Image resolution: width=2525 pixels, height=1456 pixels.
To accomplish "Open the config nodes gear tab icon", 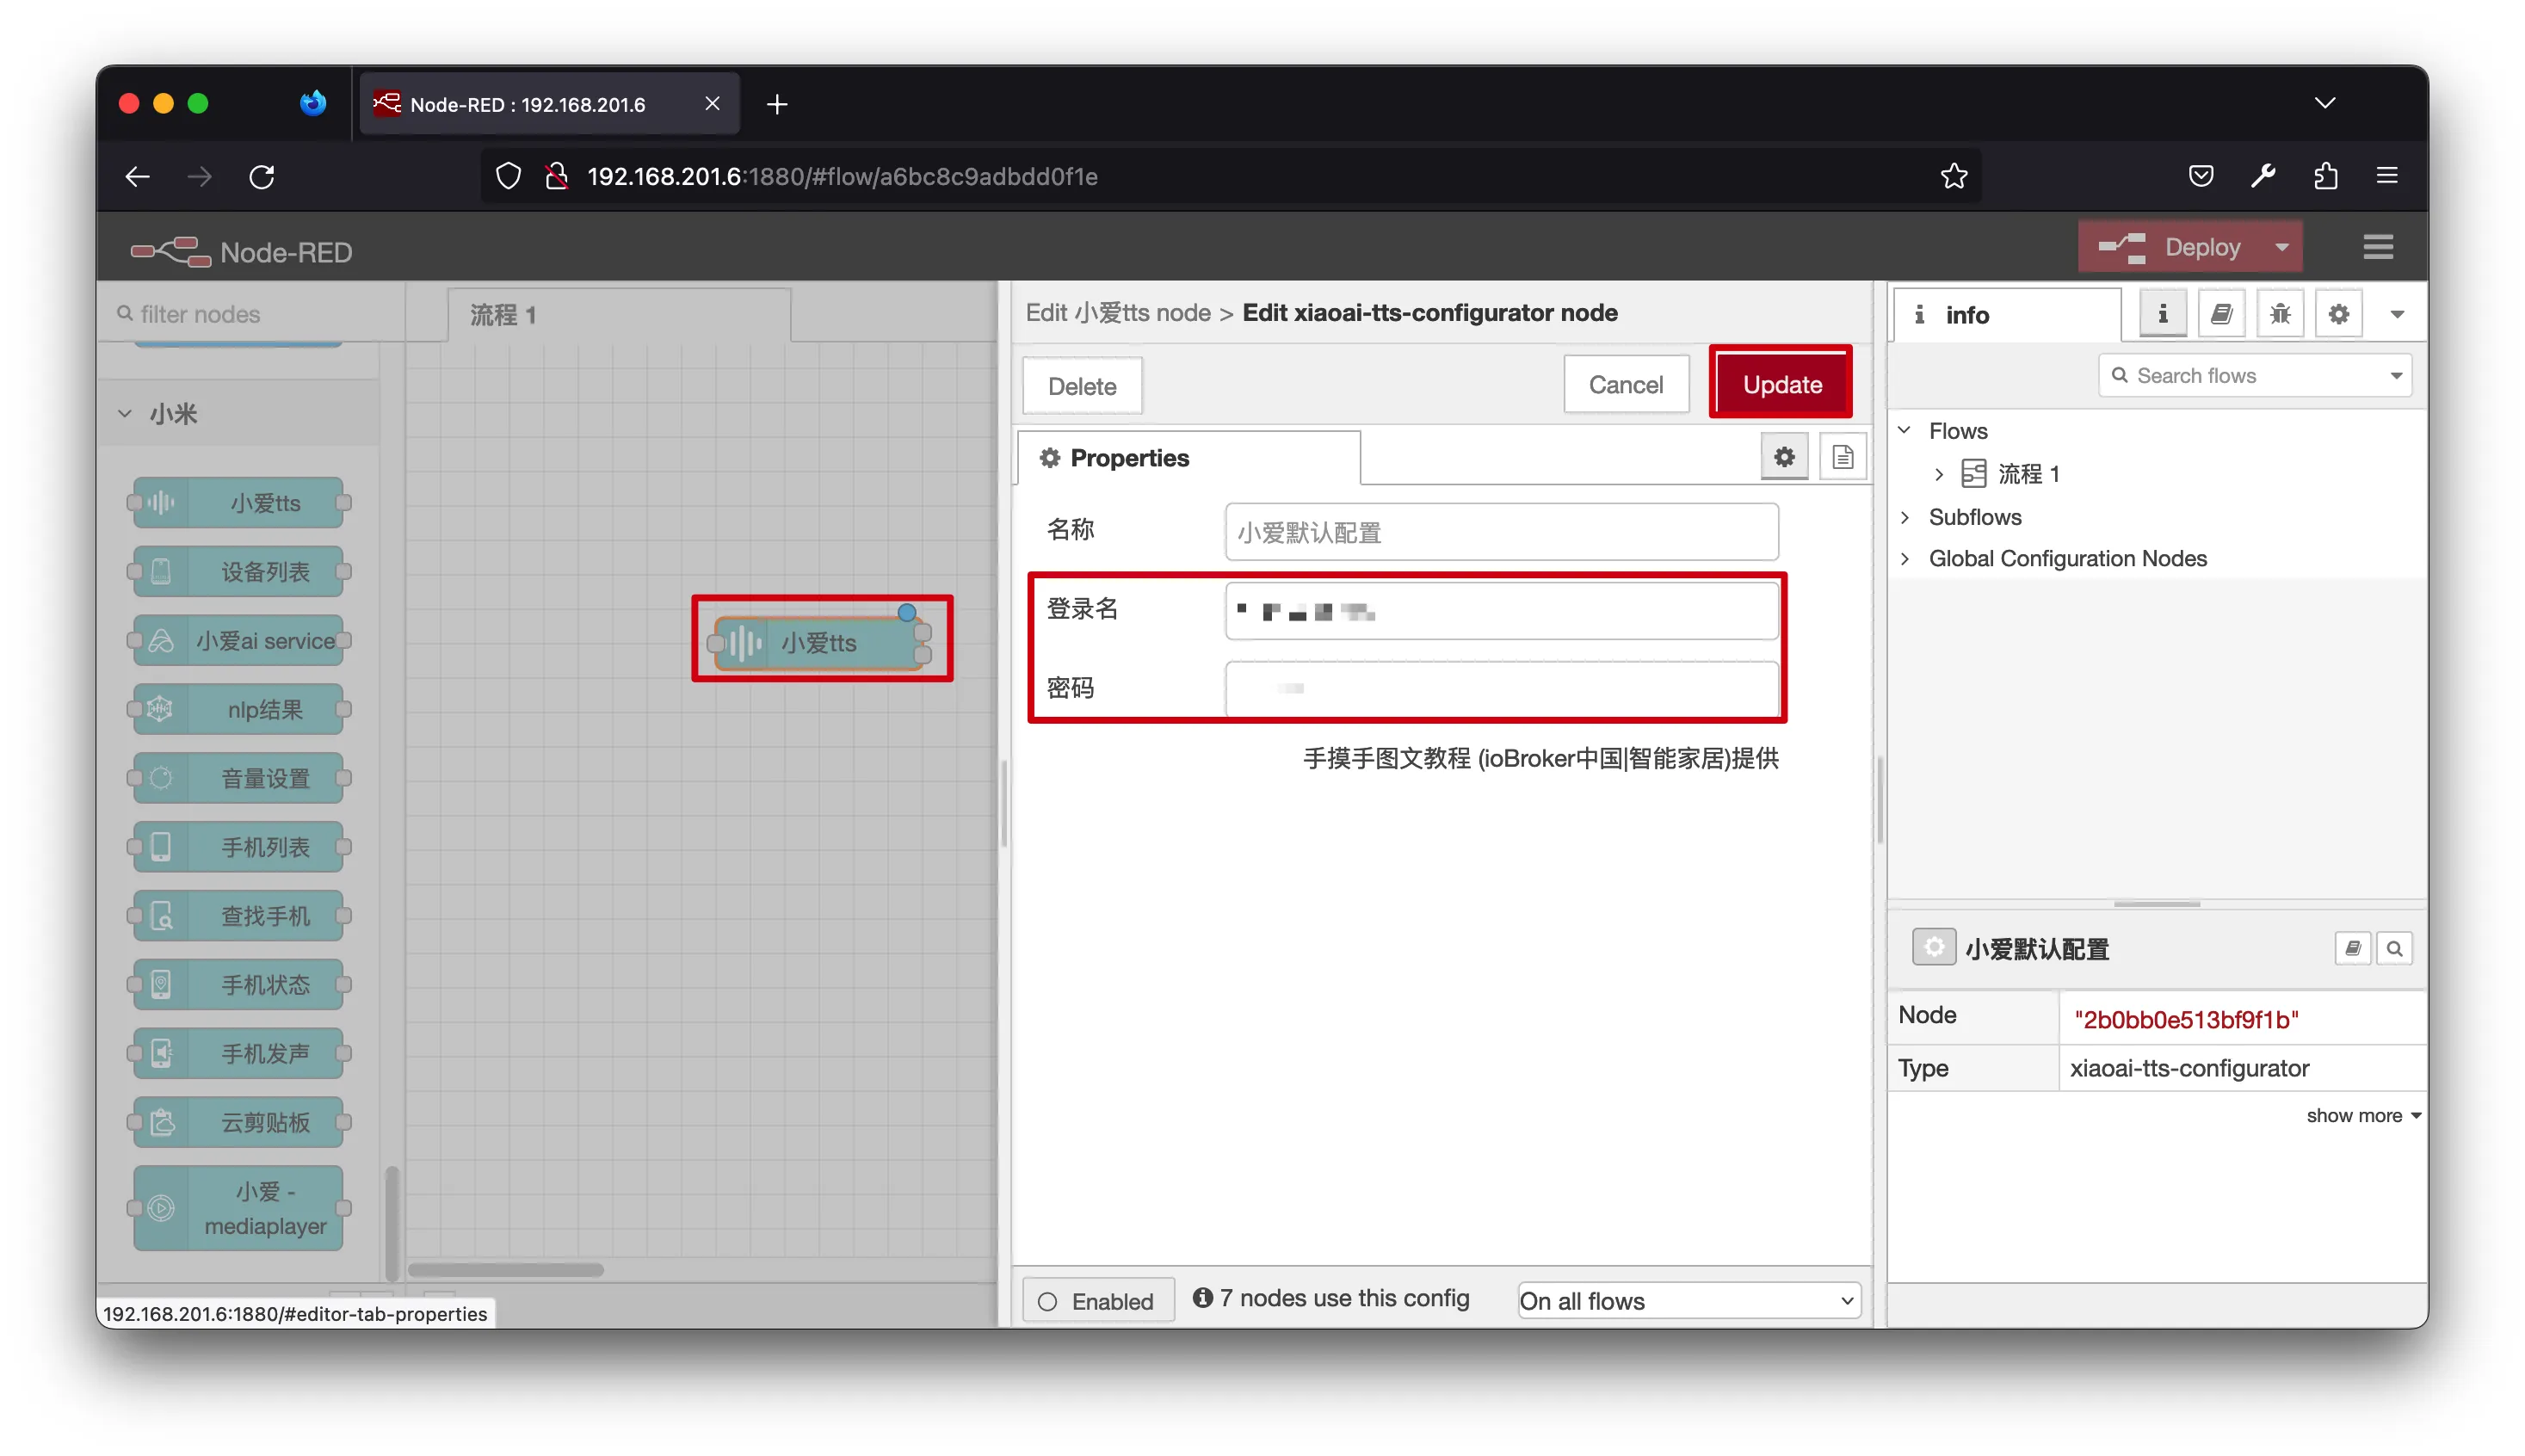I will (2338, 314).
